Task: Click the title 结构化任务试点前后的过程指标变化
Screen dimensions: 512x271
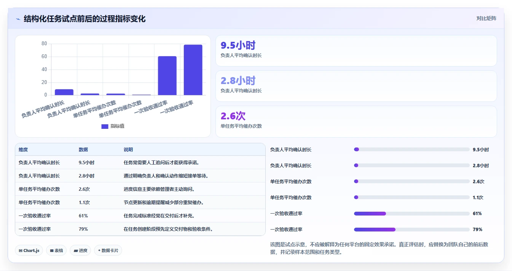Action: pyautogui.click(x=85, y=19)
